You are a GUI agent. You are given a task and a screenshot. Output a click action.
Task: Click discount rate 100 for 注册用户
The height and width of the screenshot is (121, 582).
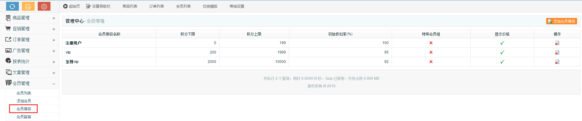pyautogui.click(x=386, y=43)
